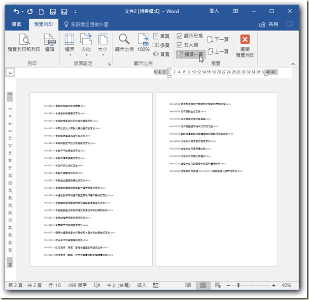Click 縮減一頁 shrink one page
The width and height of the screenshot is (309, 300).
(x=191, y=54)
